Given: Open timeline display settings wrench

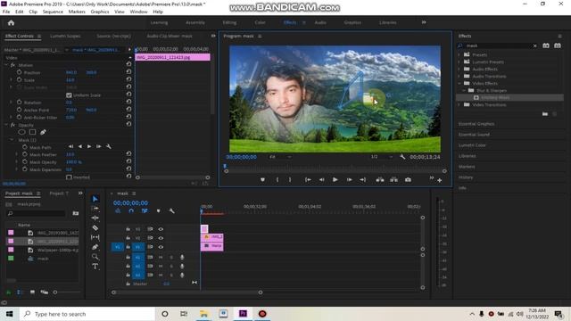Looking at the screenshot, I should [171, 210].
